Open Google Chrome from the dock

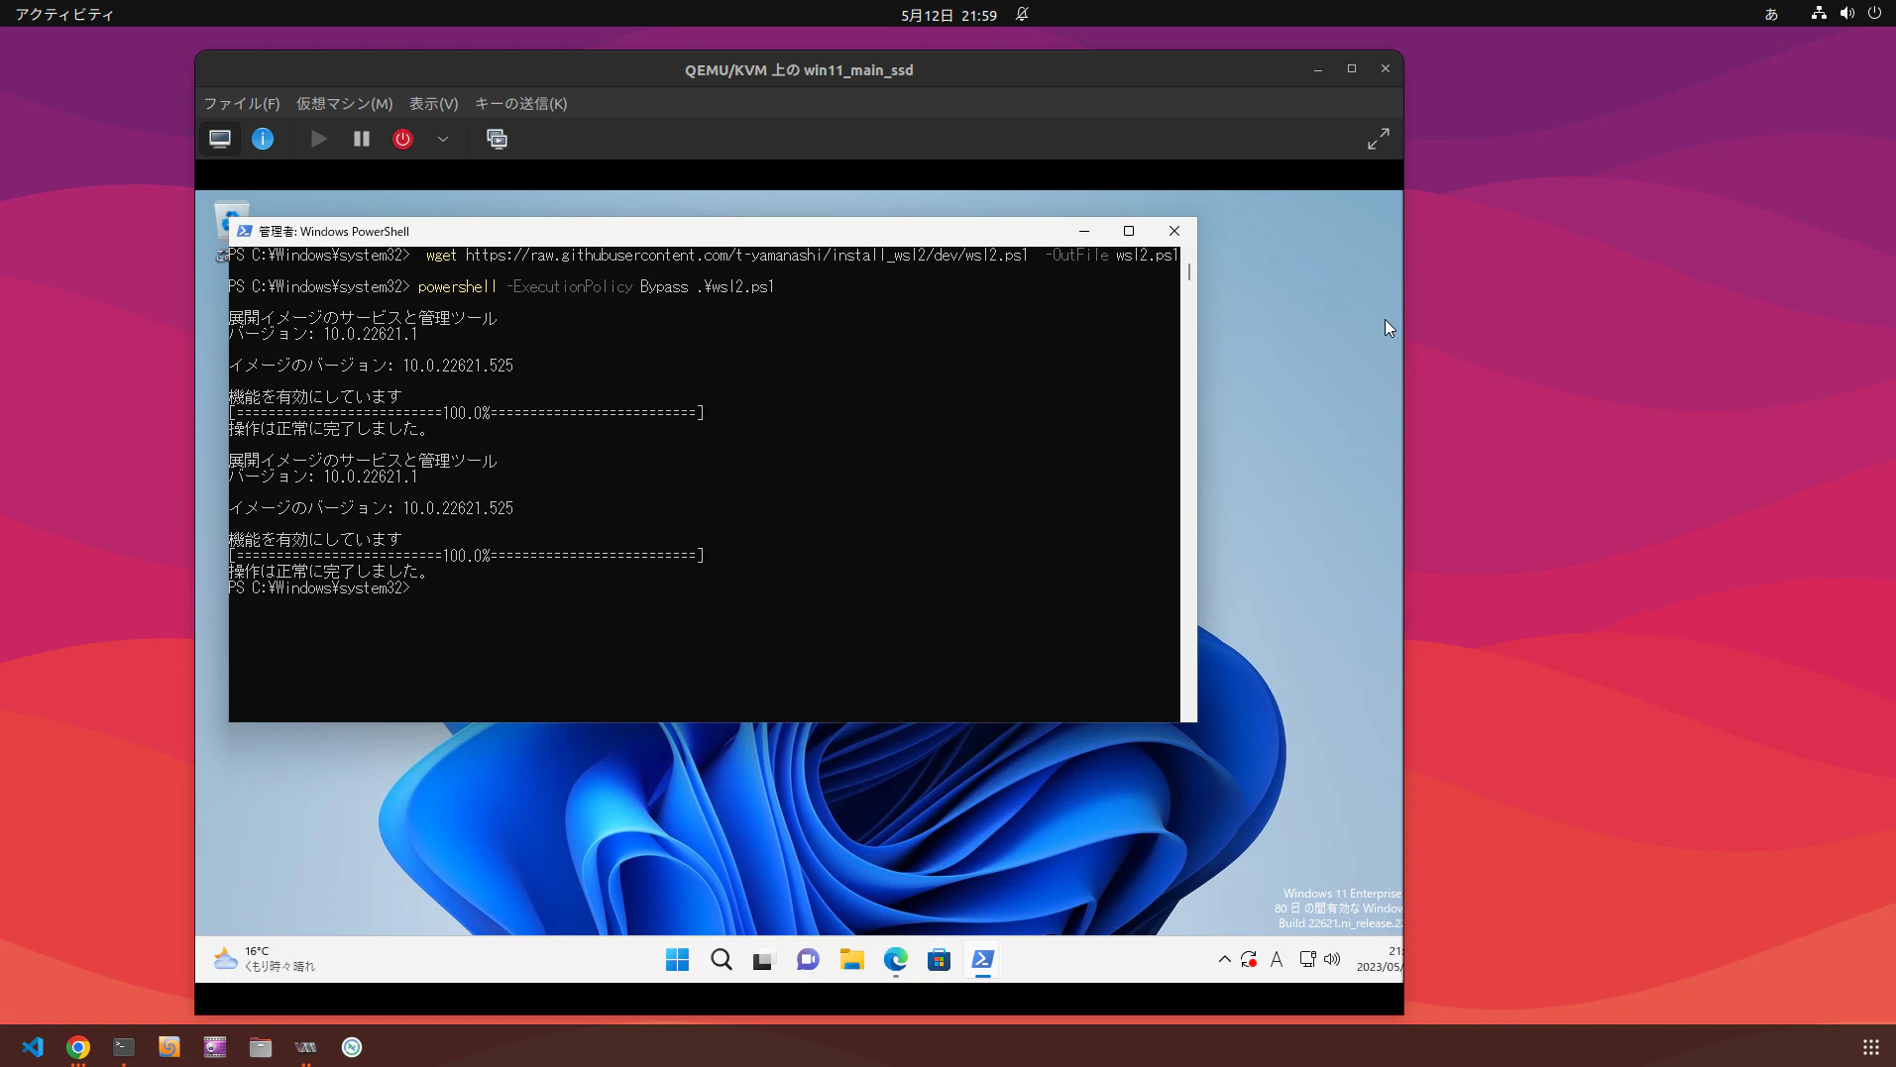pos(78,1047)
